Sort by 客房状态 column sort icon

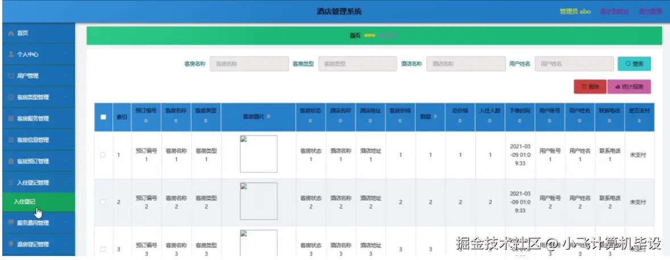(x=311, y=121)
